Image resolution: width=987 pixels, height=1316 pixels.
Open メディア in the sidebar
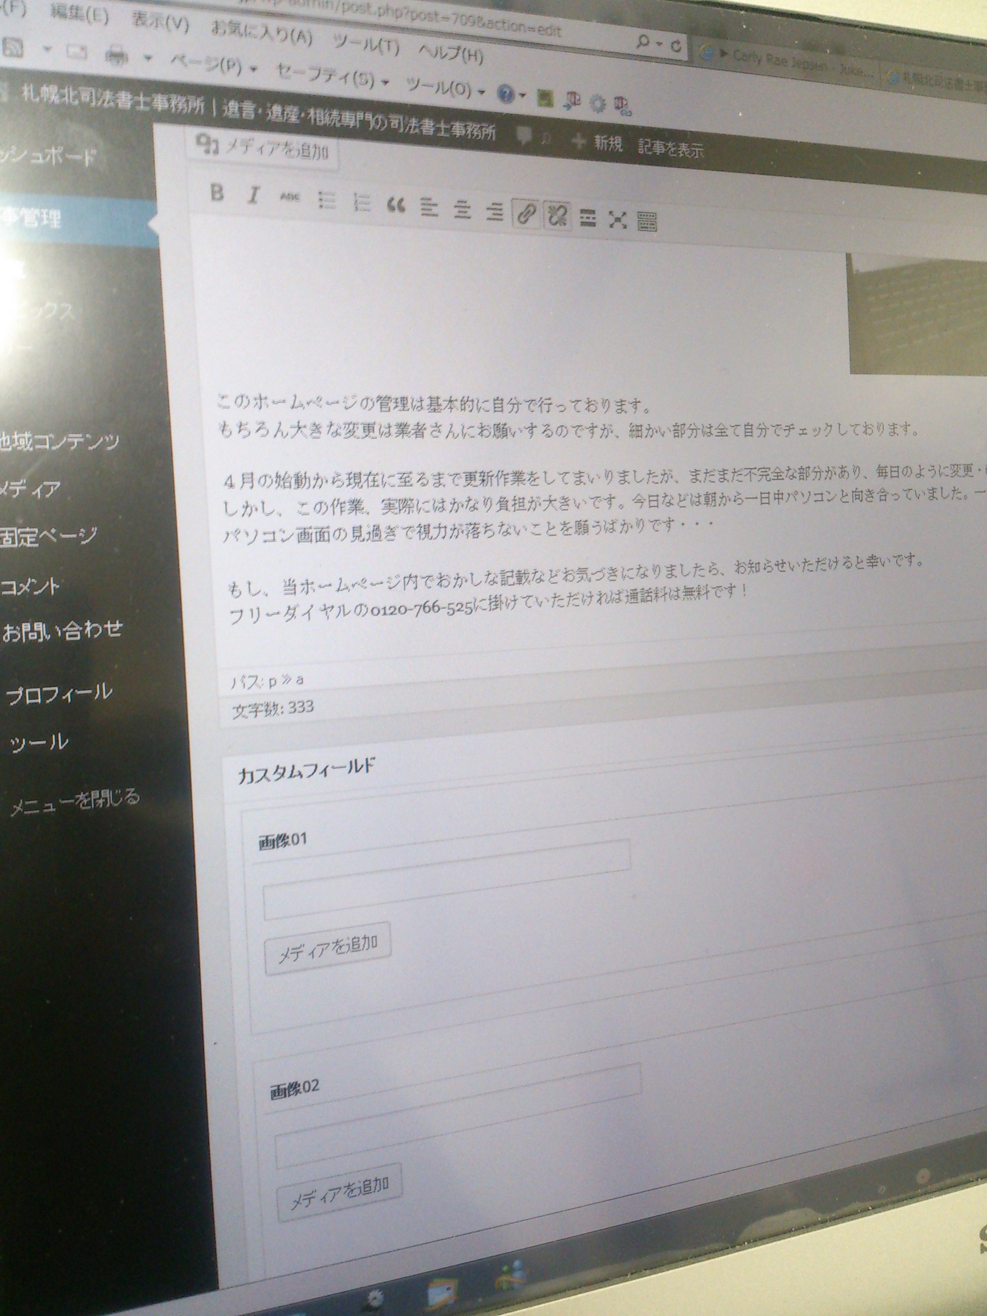point(30,489)
